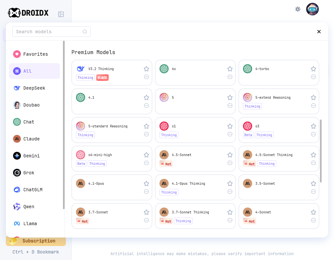Open the robot user avatar profile

pyautogui.click(x=312, y=9)
